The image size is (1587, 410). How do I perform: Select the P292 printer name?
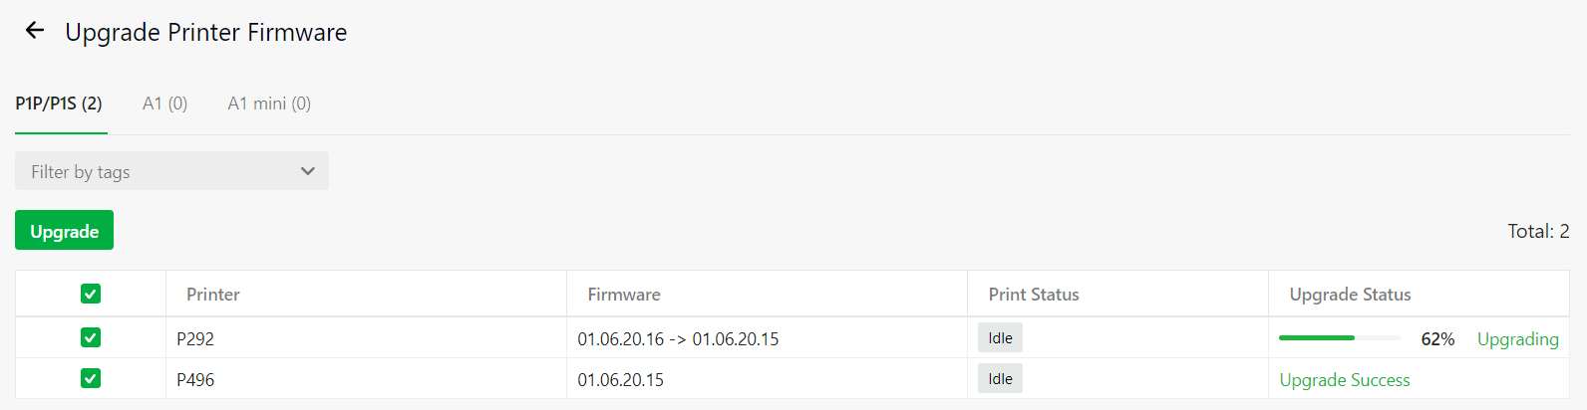click(195, 339)
